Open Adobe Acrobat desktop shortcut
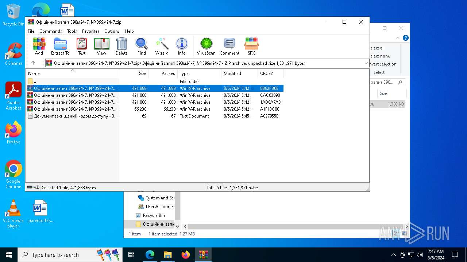467x262 pixels. (13, 96)
